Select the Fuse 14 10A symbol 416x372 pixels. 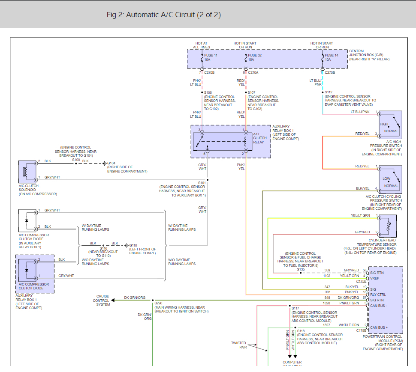323,58
